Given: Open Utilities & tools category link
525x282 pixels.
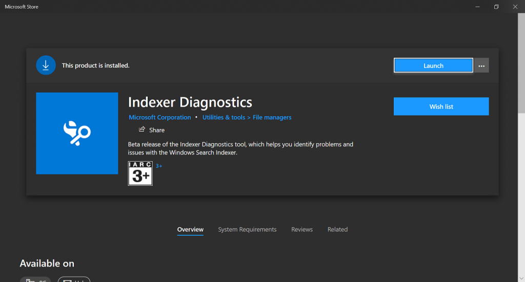Looking at the screenshot, I should coord(224,117).
